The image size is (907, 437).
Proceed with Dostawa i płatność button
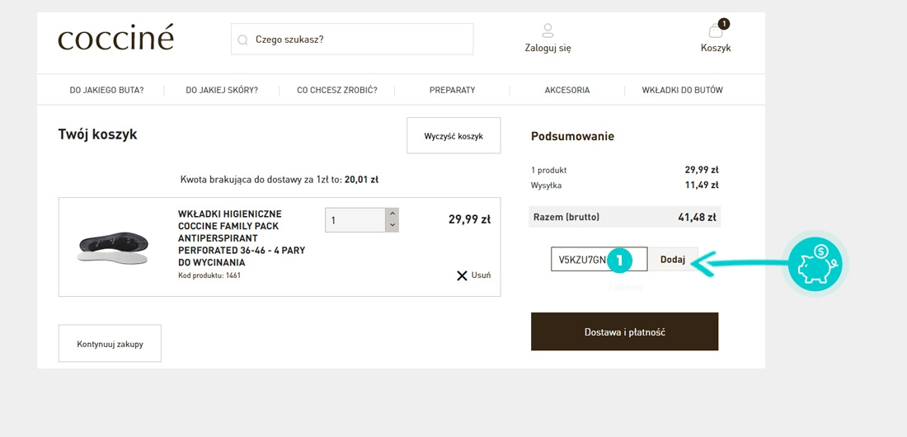point(624,332)
